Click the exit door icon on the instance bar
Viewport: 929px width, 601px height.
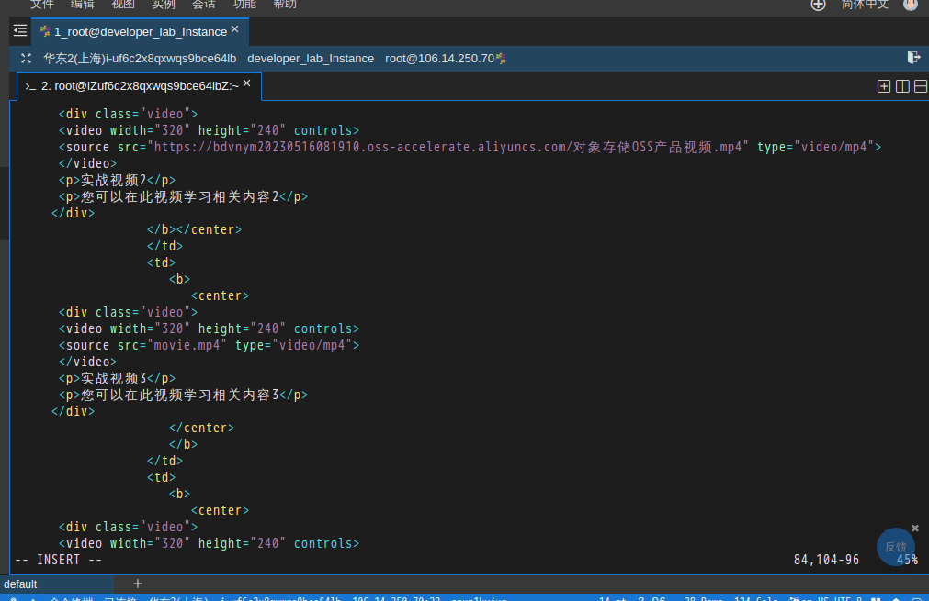tap(913, 58)
